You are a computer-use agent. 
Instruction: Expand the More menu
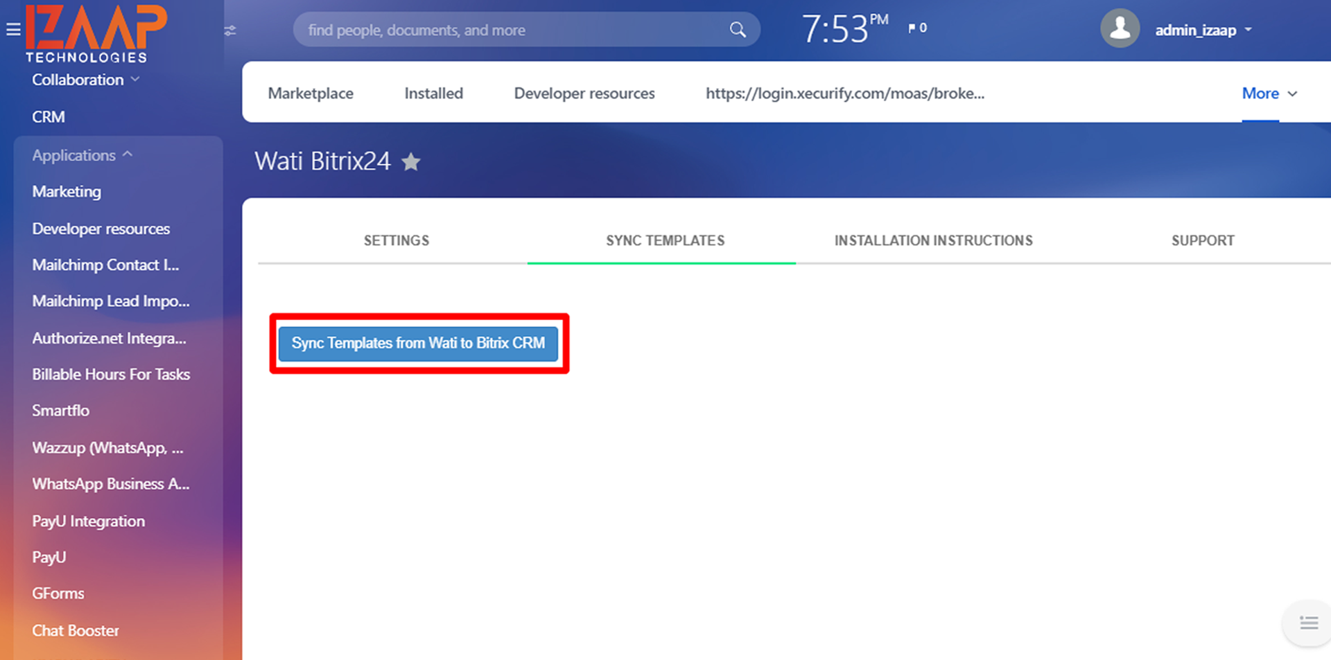[x=1269, y=93]
